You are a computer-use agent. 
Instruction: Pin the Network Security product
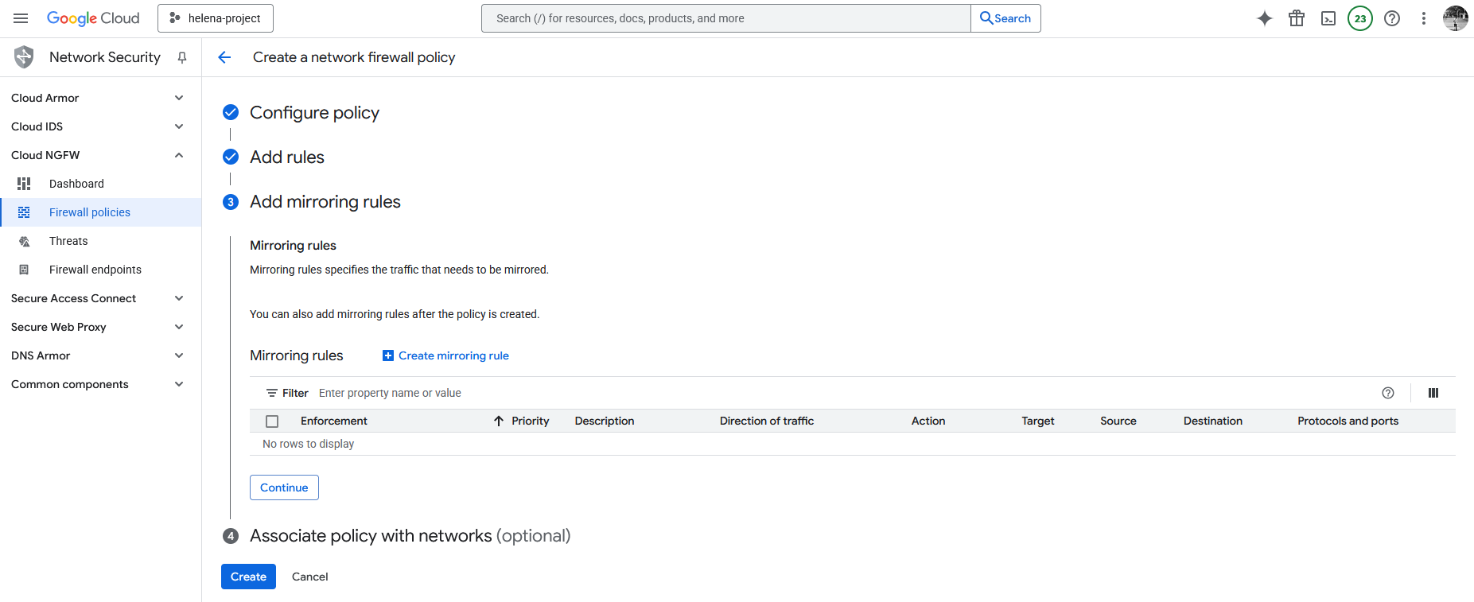click(182, 57)
